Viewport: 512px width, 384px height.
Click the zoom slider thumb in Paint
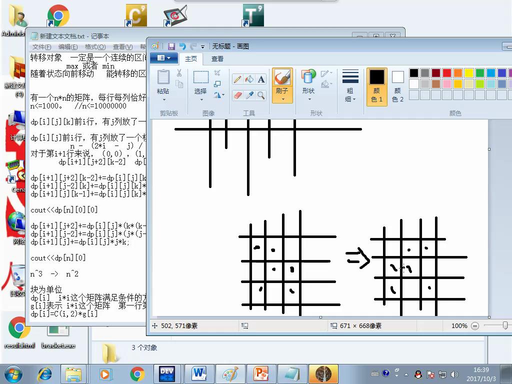tap(505, 325)
